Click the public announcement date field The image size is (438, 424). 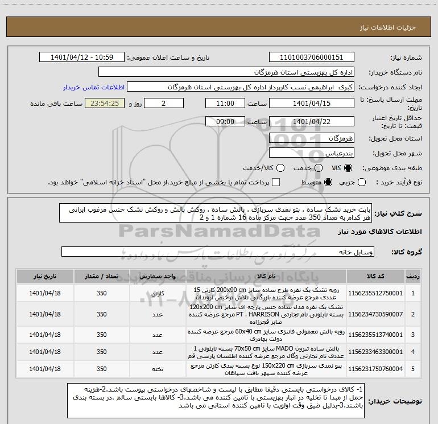pyautogui.click(x=82, y=57)
